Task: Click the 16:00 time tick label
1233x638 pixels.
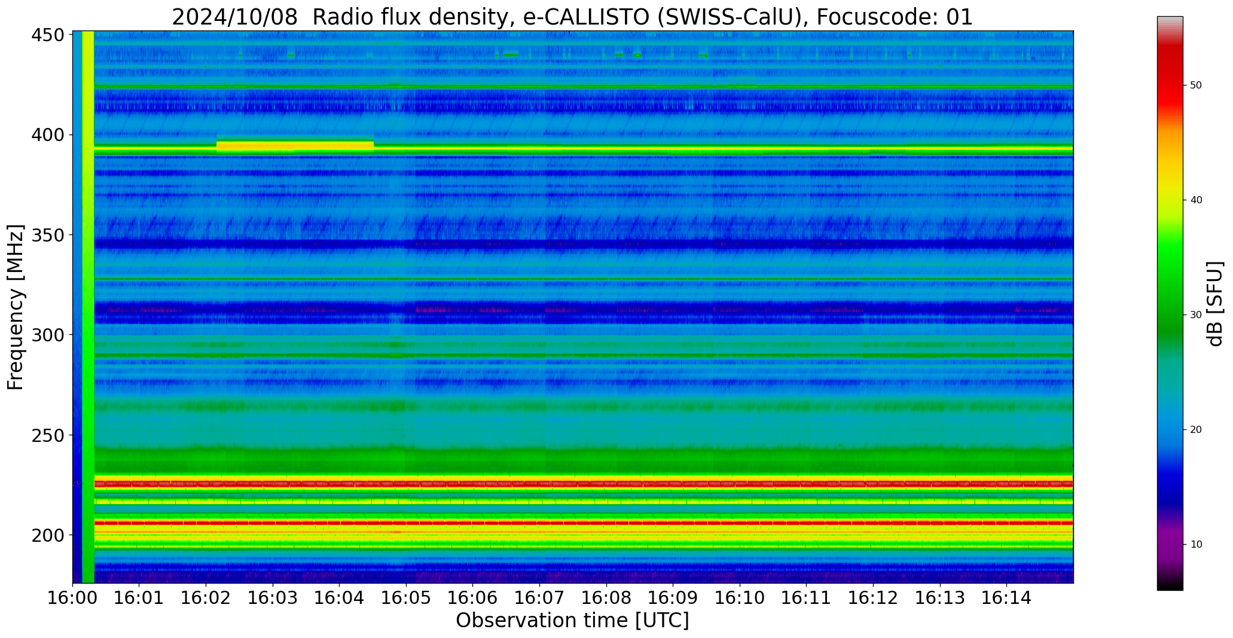Action: [x=72, y=597]
